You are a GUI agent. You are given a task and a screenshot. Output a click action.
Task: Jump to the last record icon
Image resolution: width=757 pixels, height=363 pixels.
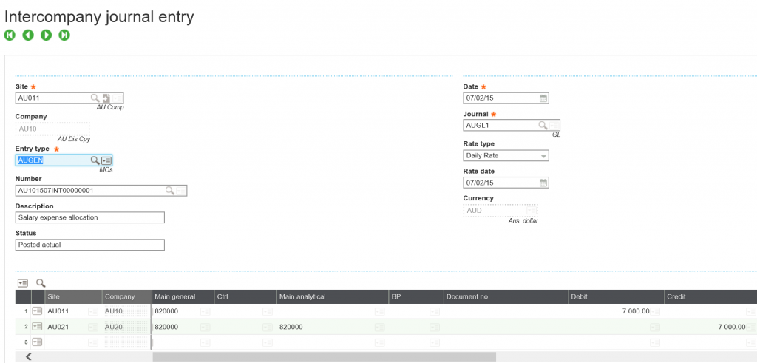[x=64, y=35]
